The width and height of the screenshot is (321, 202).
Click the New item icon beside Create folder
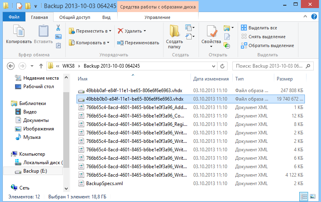[188, 27]
